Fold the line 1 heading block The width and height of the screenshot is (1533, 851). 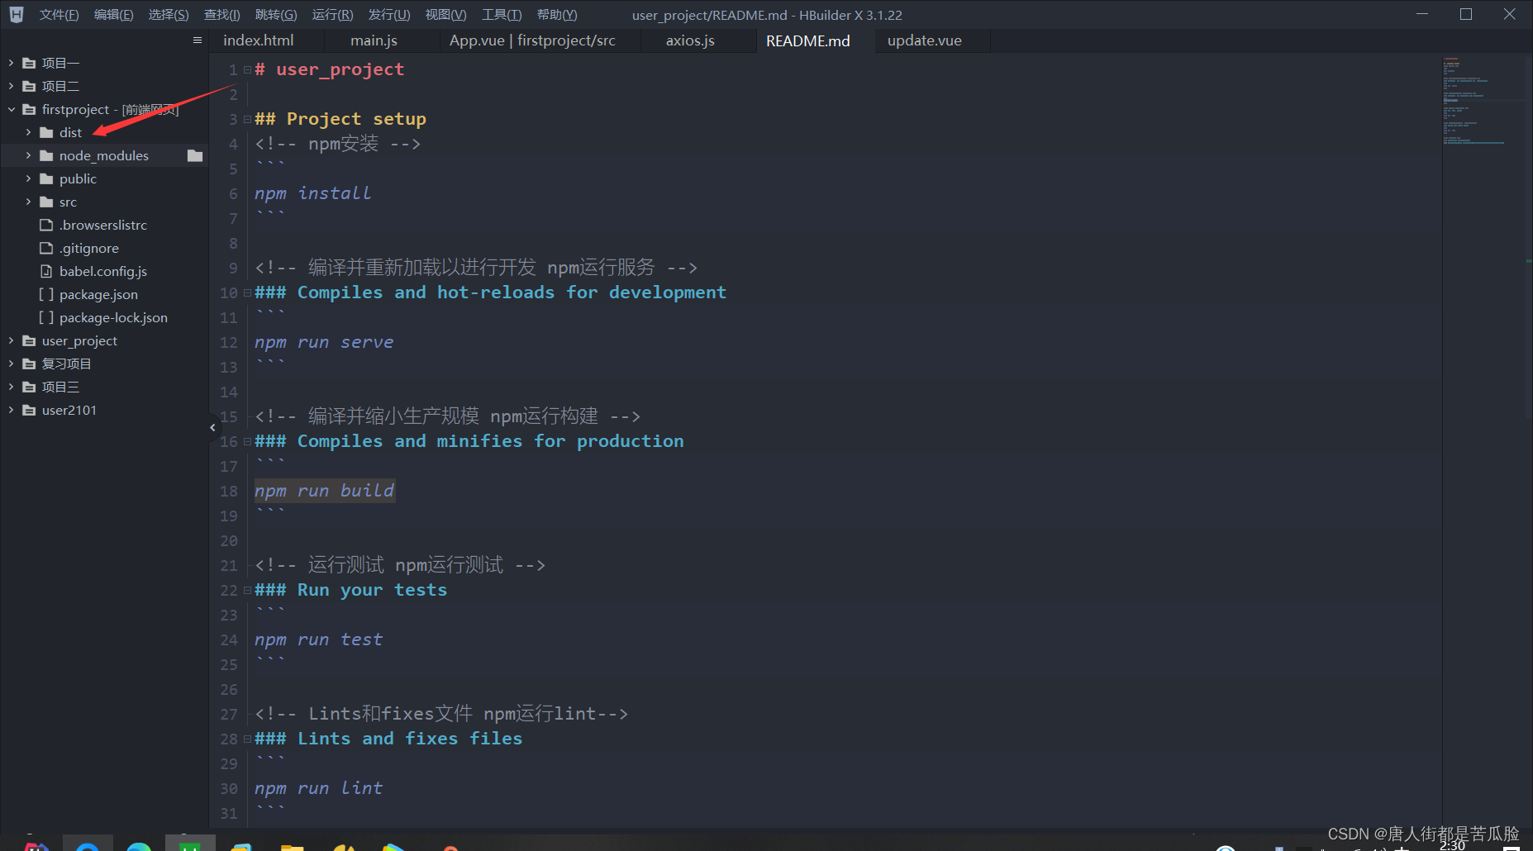[247, 69]
